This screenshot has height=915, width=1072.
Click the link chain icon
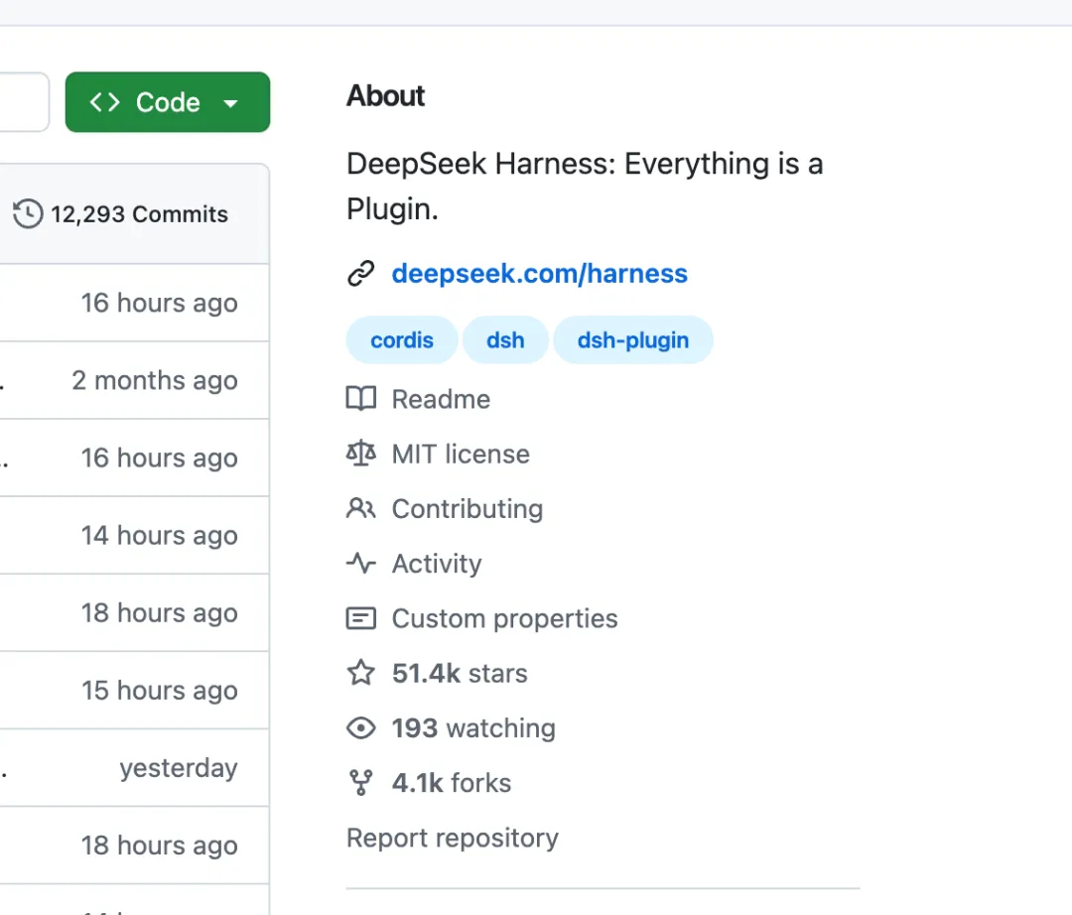click(361, 273)
